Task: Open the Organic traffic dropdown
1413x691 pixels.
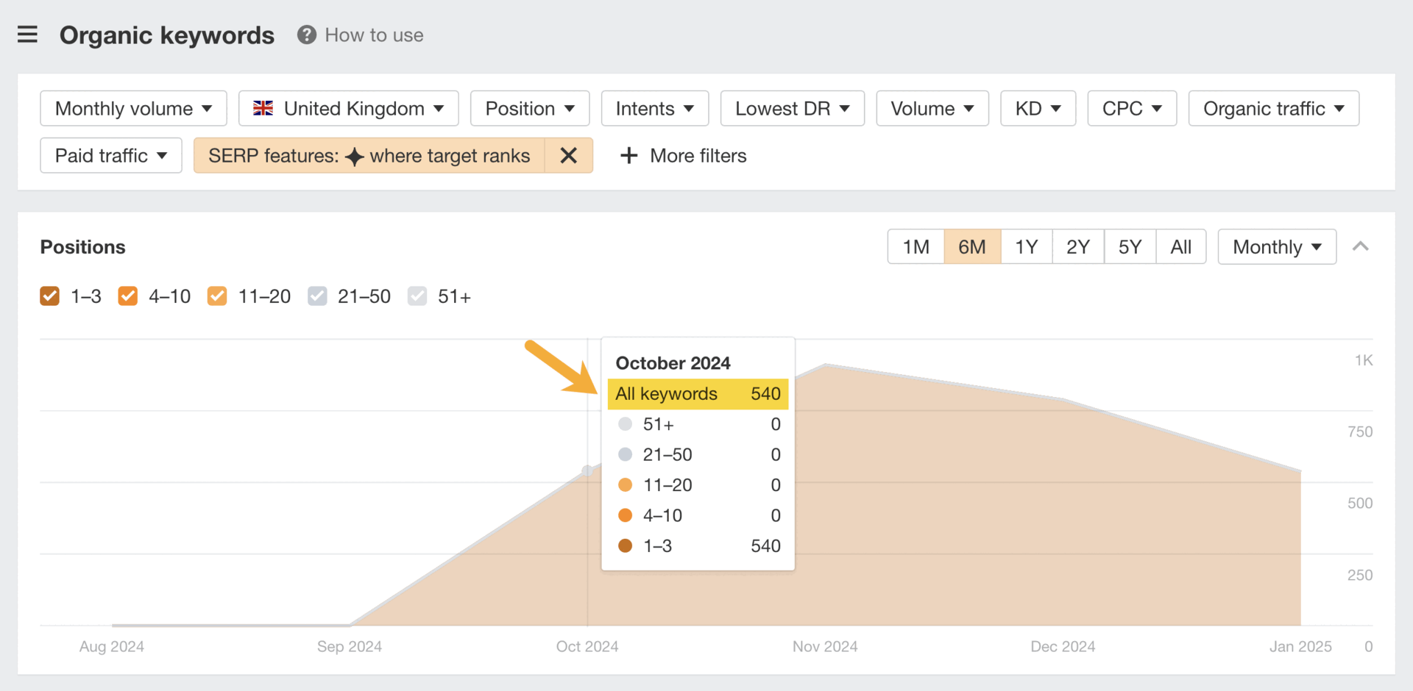Action: [1273, 108]
